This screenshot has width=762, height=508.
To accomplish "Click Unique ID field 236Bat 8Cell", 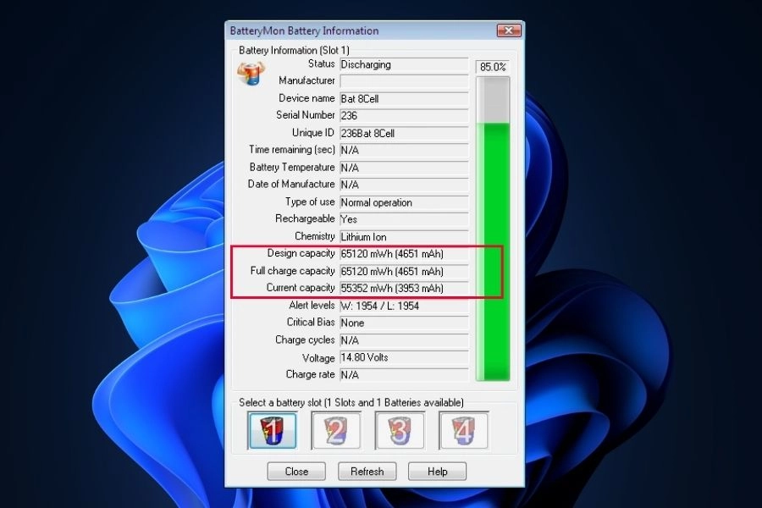I will pos(404,133).
